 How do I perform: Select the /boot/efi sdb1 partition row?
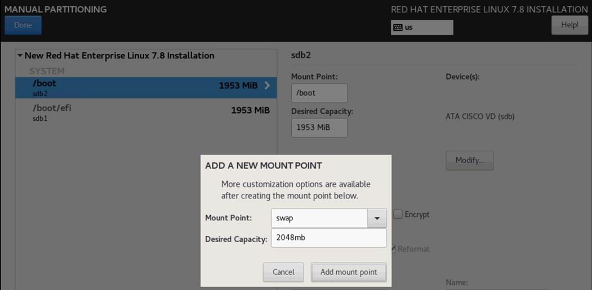click(146, 112)
